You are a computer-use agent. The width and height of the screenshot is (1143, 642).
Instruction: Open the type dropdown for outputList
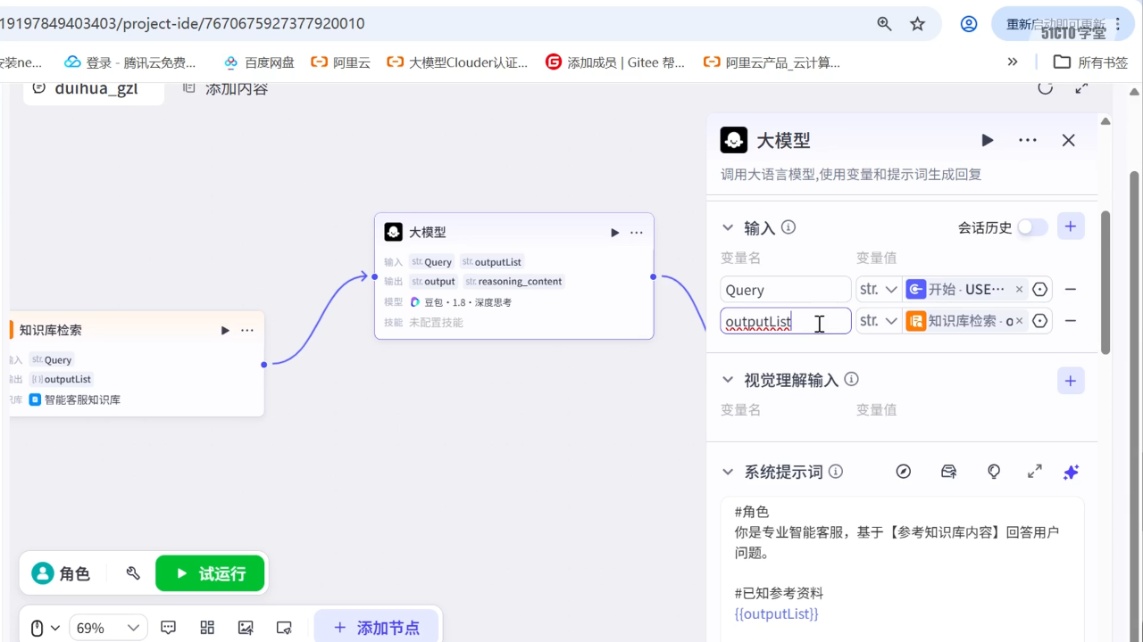879,321
